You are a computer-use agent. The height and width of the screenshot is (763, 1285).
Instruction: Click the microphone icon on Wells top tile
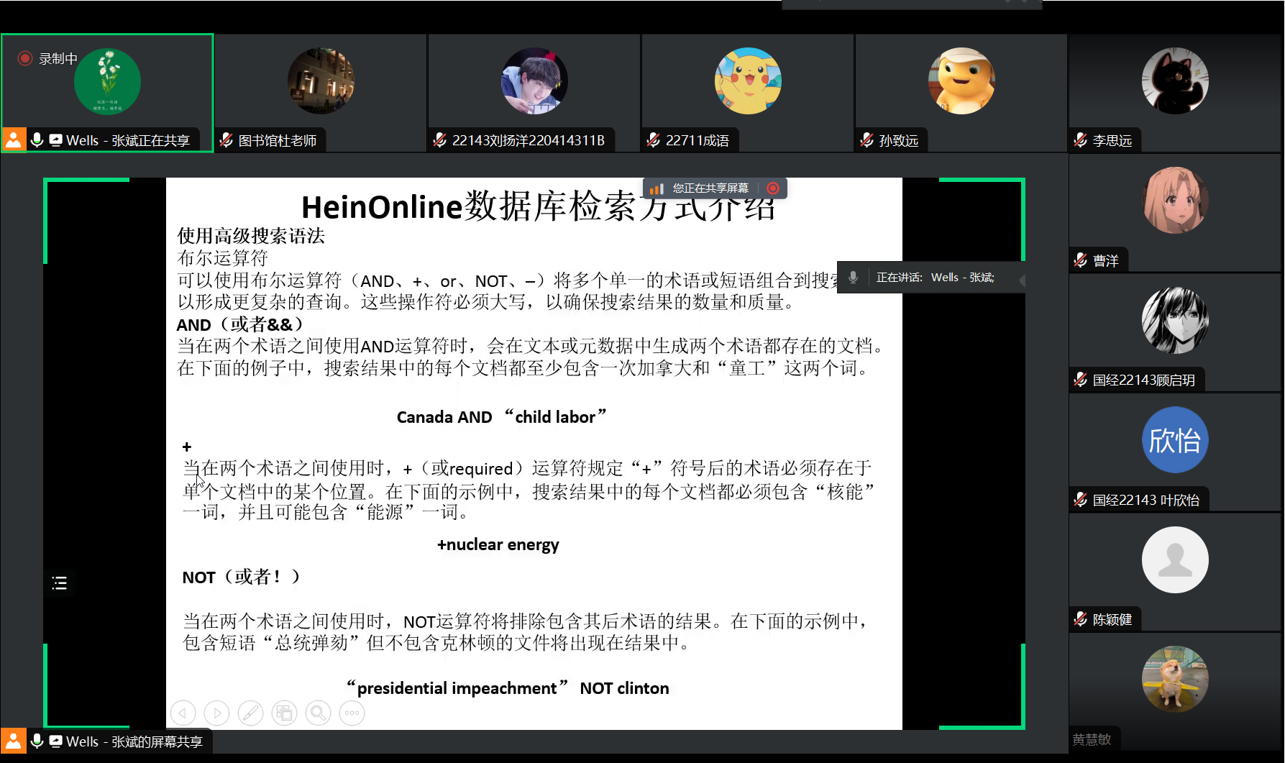point(37,140)
